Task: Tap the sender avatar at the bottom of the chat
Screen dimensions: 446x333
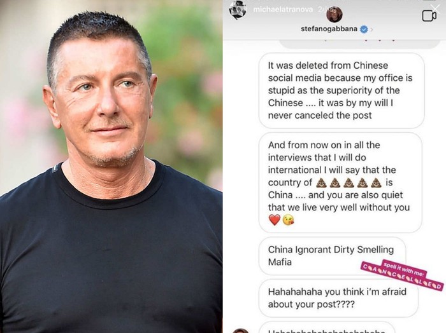Action: coord(241,330)
